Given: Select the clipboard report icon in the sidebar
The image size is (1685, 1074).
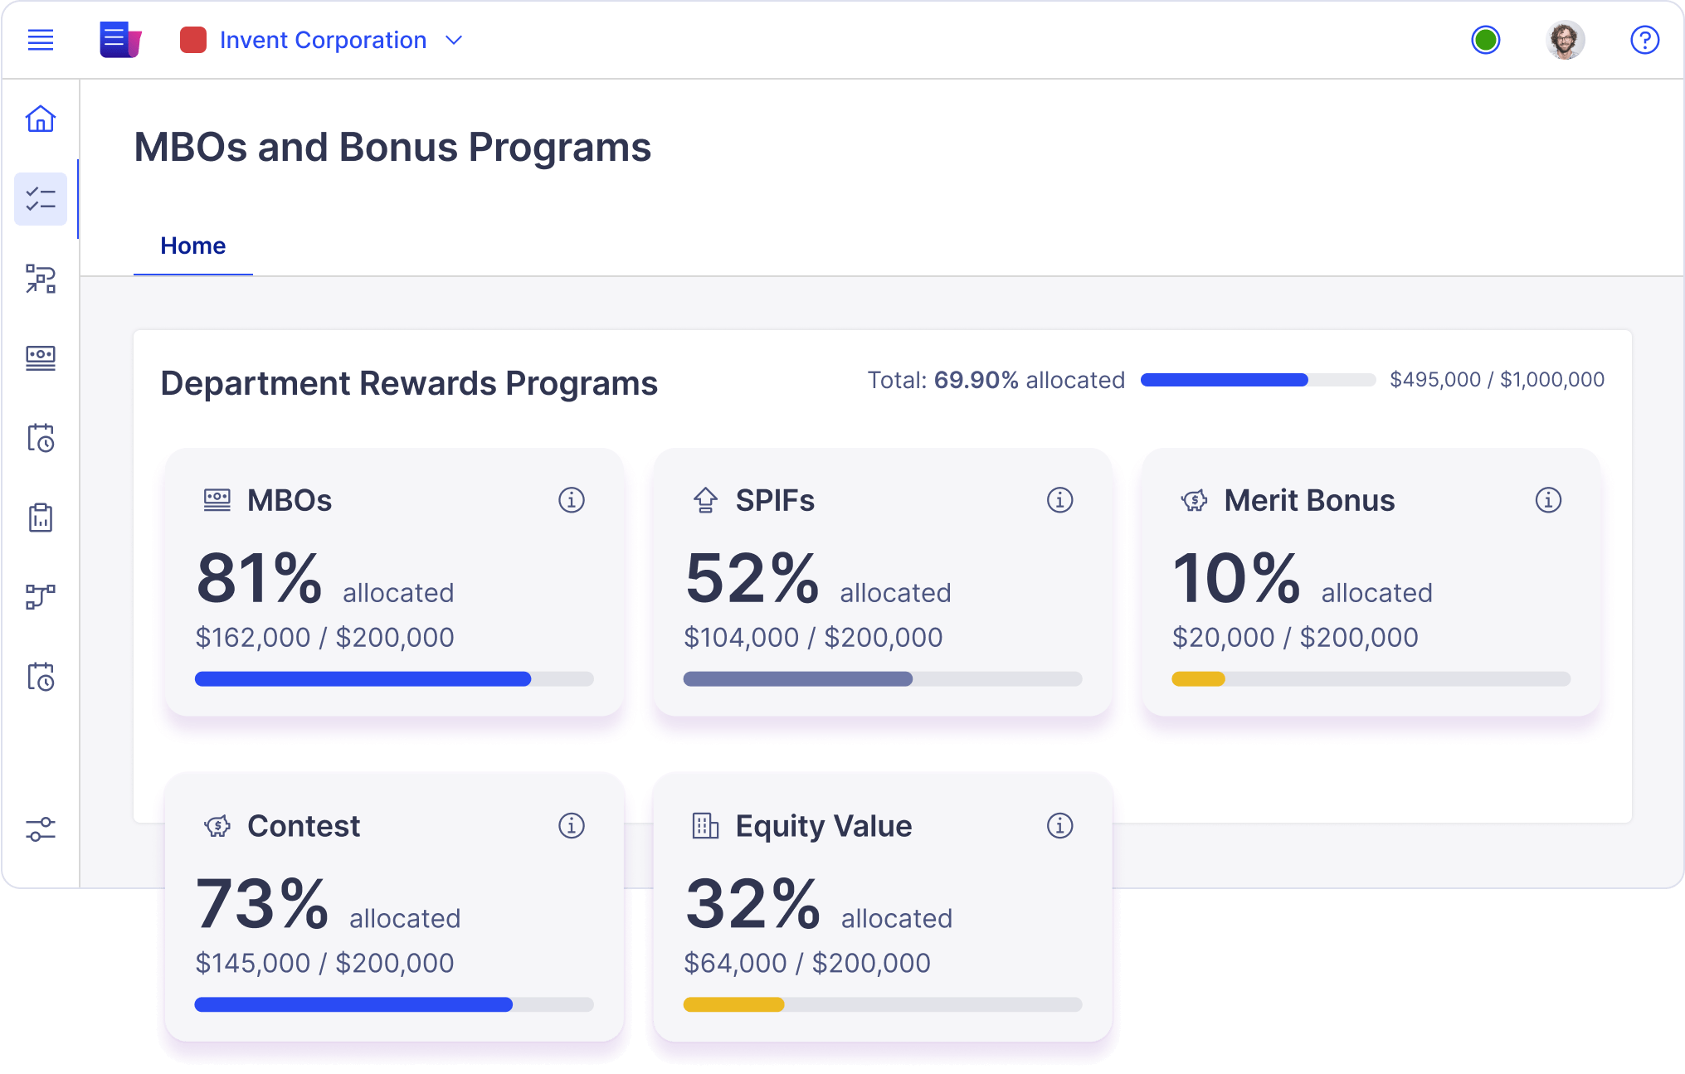Looking at the screenshot, I should (40, 518).
